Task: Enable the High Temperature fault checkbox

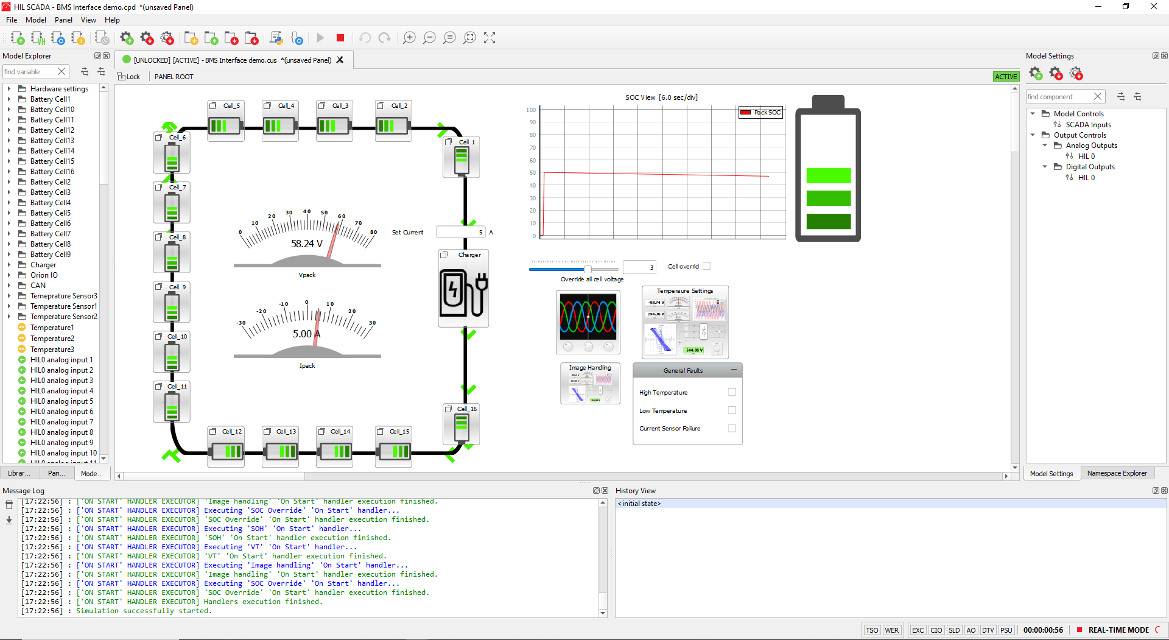Action: tap(732, 392)
